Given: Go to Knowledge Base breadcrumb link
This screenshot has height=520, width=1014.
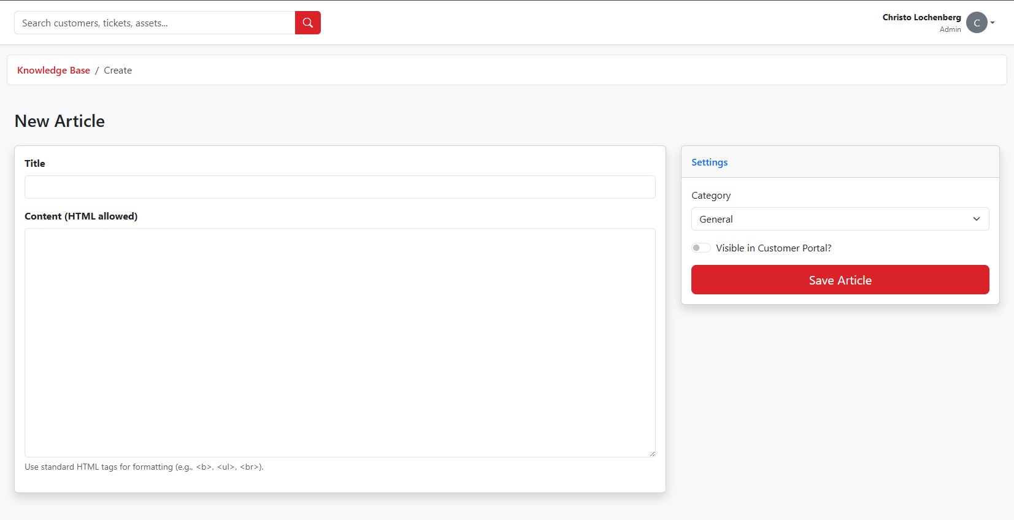Looking at the screenshot, I should [53, 71].
